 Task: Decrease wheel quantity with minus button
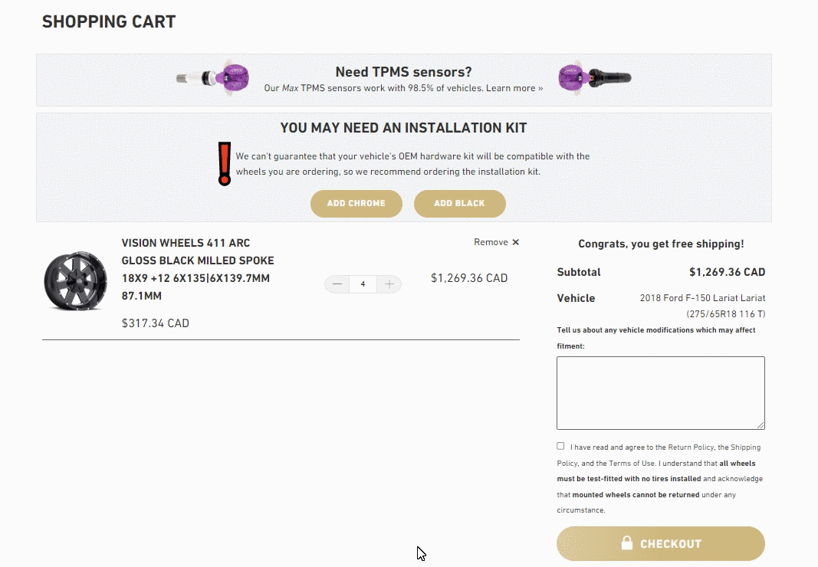[x=337, y=284]
